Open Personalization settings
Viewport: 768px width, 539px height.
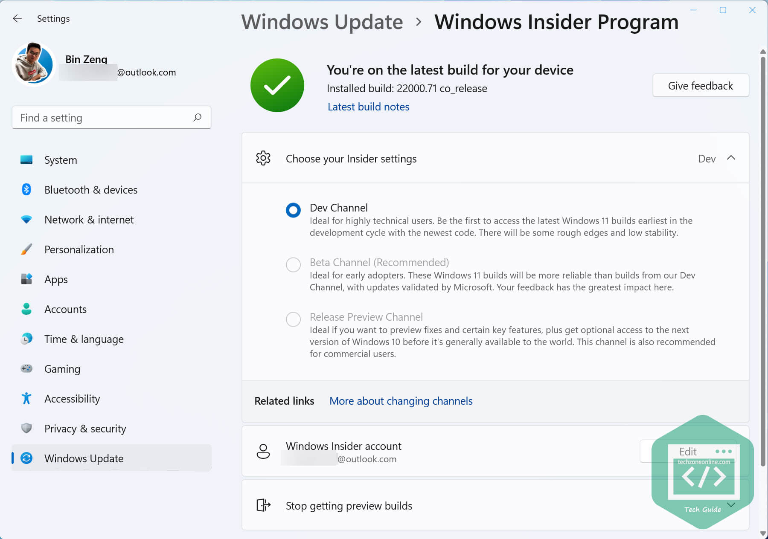click(x=111, y=249)
